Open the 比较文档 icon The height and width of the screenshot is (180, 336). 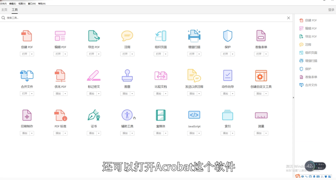pyautogui.click(x=161, y=76)
